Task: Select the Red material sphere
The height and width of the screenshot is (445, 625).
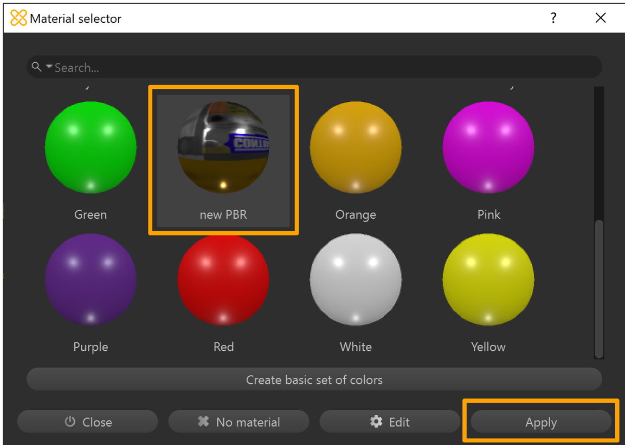Action: (x=223, y=279)
